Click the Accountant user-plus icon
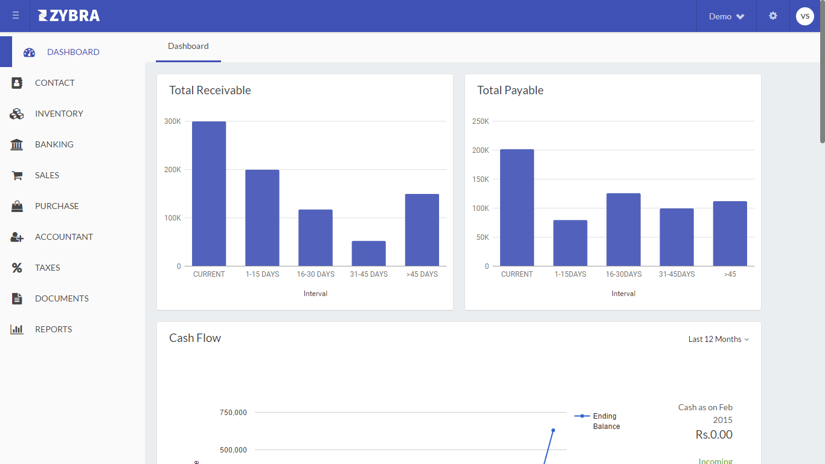 click(x=17, y=237)
